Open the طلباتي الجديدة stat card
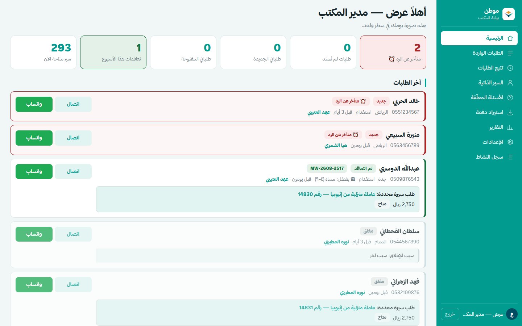The width and height of the screenshot is (522, 326). 253,52
